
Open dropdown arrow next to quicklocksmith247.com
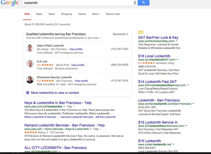[177, 59]
